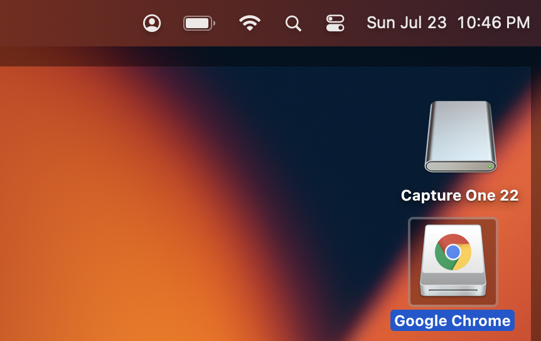Select the Google Chrome disk image icon
Screen dimensions: 541x341
(453, 261)
